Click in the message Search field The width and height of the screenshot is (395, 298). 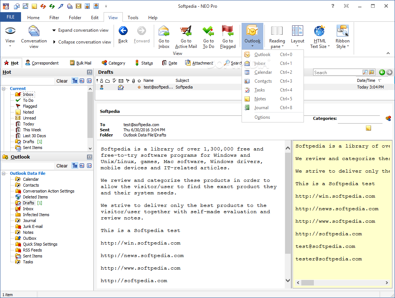(337, 73)
